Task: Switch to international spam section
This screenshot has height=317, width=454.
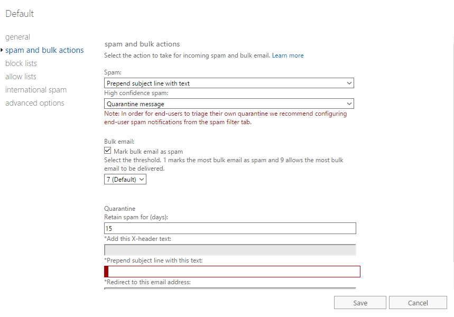Action: [x=36, y=90]
